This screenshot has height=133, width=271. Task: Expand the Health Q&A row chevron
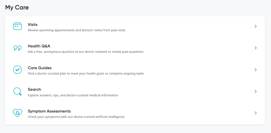256,48
